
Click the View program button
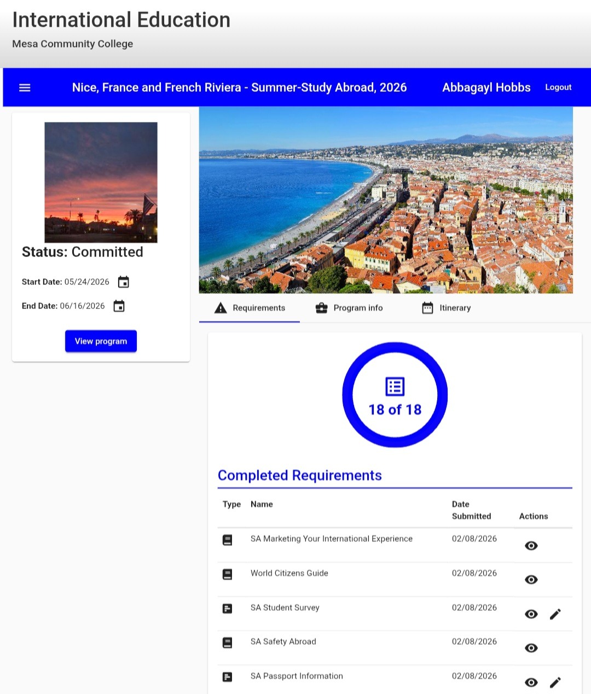pyautogui.click(x=101, y=341)
